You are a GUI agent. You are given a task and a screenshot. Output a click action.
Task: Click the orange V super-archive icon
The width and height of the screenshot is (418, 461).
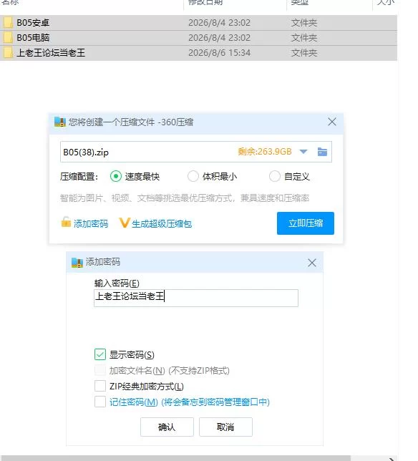click(x=125, y=223)
